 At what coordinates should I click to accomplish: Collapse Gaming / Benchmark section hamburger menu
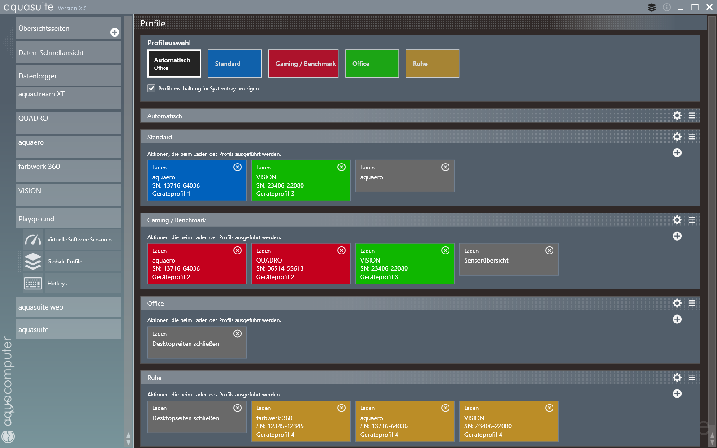pos(692,220)
